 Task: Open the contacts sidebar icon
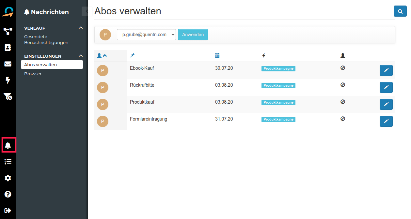(8, 48)
